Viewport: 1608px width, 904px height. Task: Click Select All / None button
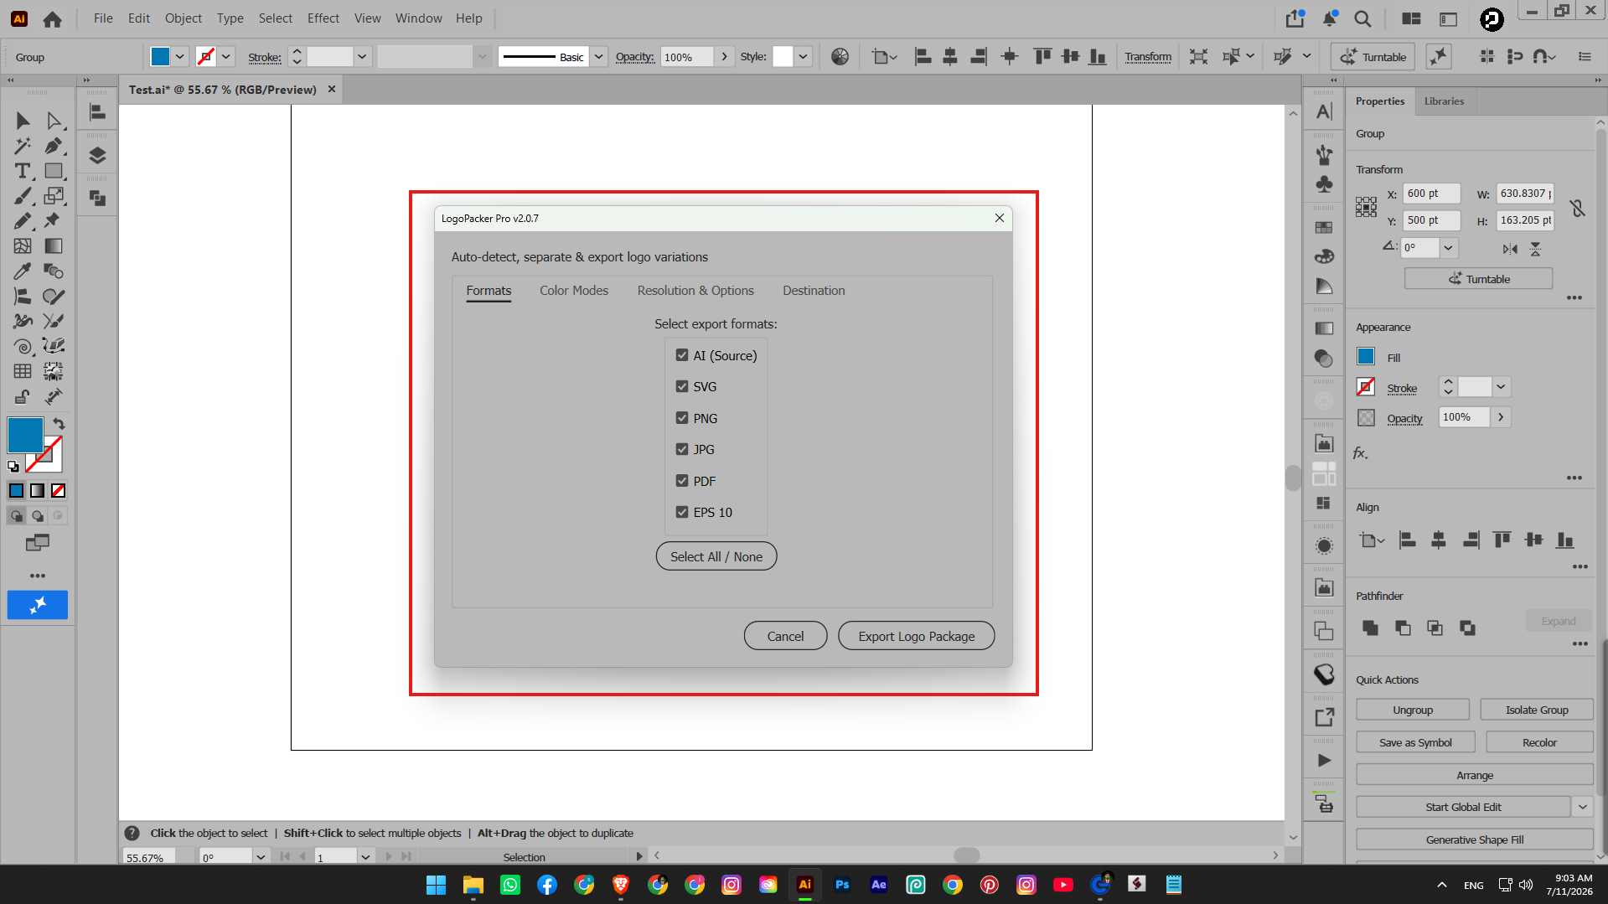716,556
